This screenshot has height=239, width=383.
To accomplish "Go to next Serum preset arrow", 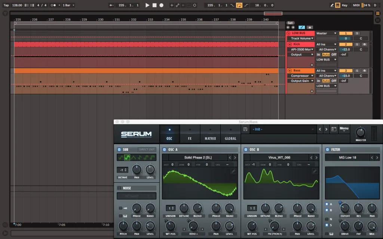I will coord(326,129).
